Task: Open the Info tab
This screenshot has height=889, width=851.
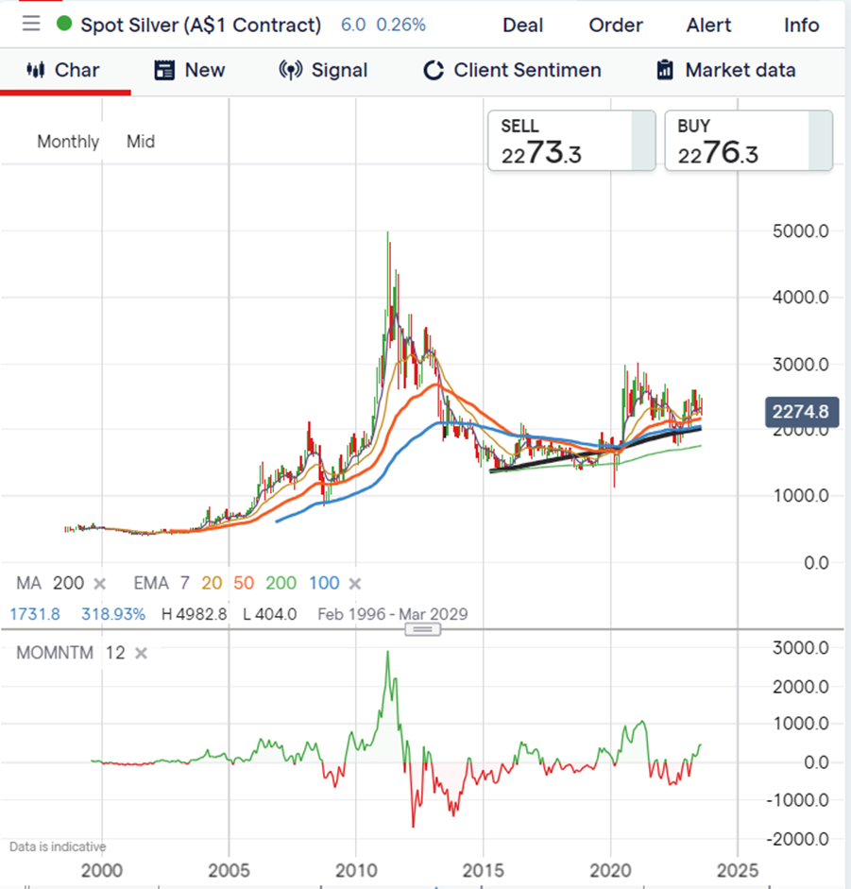Action: (801, 25)
